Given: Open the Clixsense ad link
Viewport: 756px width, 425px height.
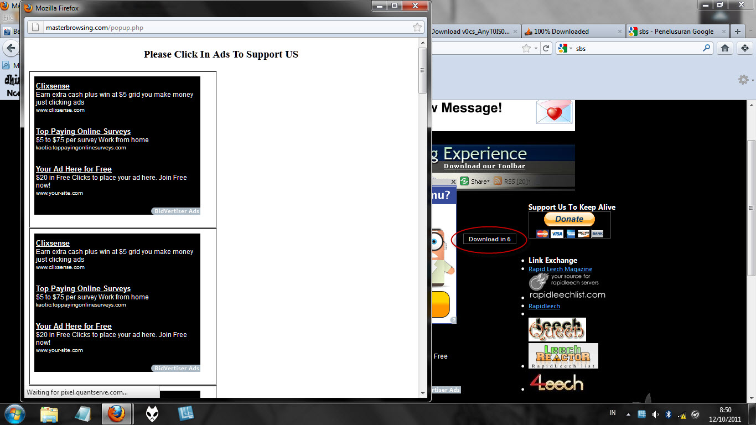Looking at the screenshot, I should click(52, 86).
